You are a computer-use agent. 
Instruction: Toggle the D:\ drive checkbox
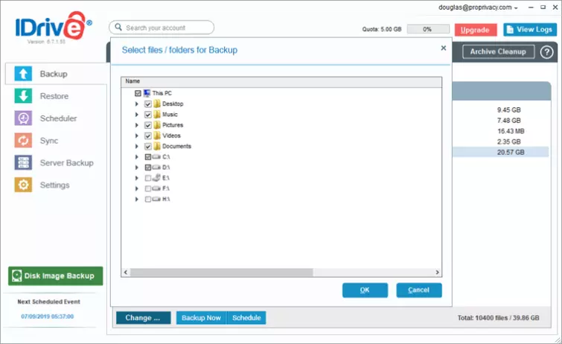tap(148, 167)
